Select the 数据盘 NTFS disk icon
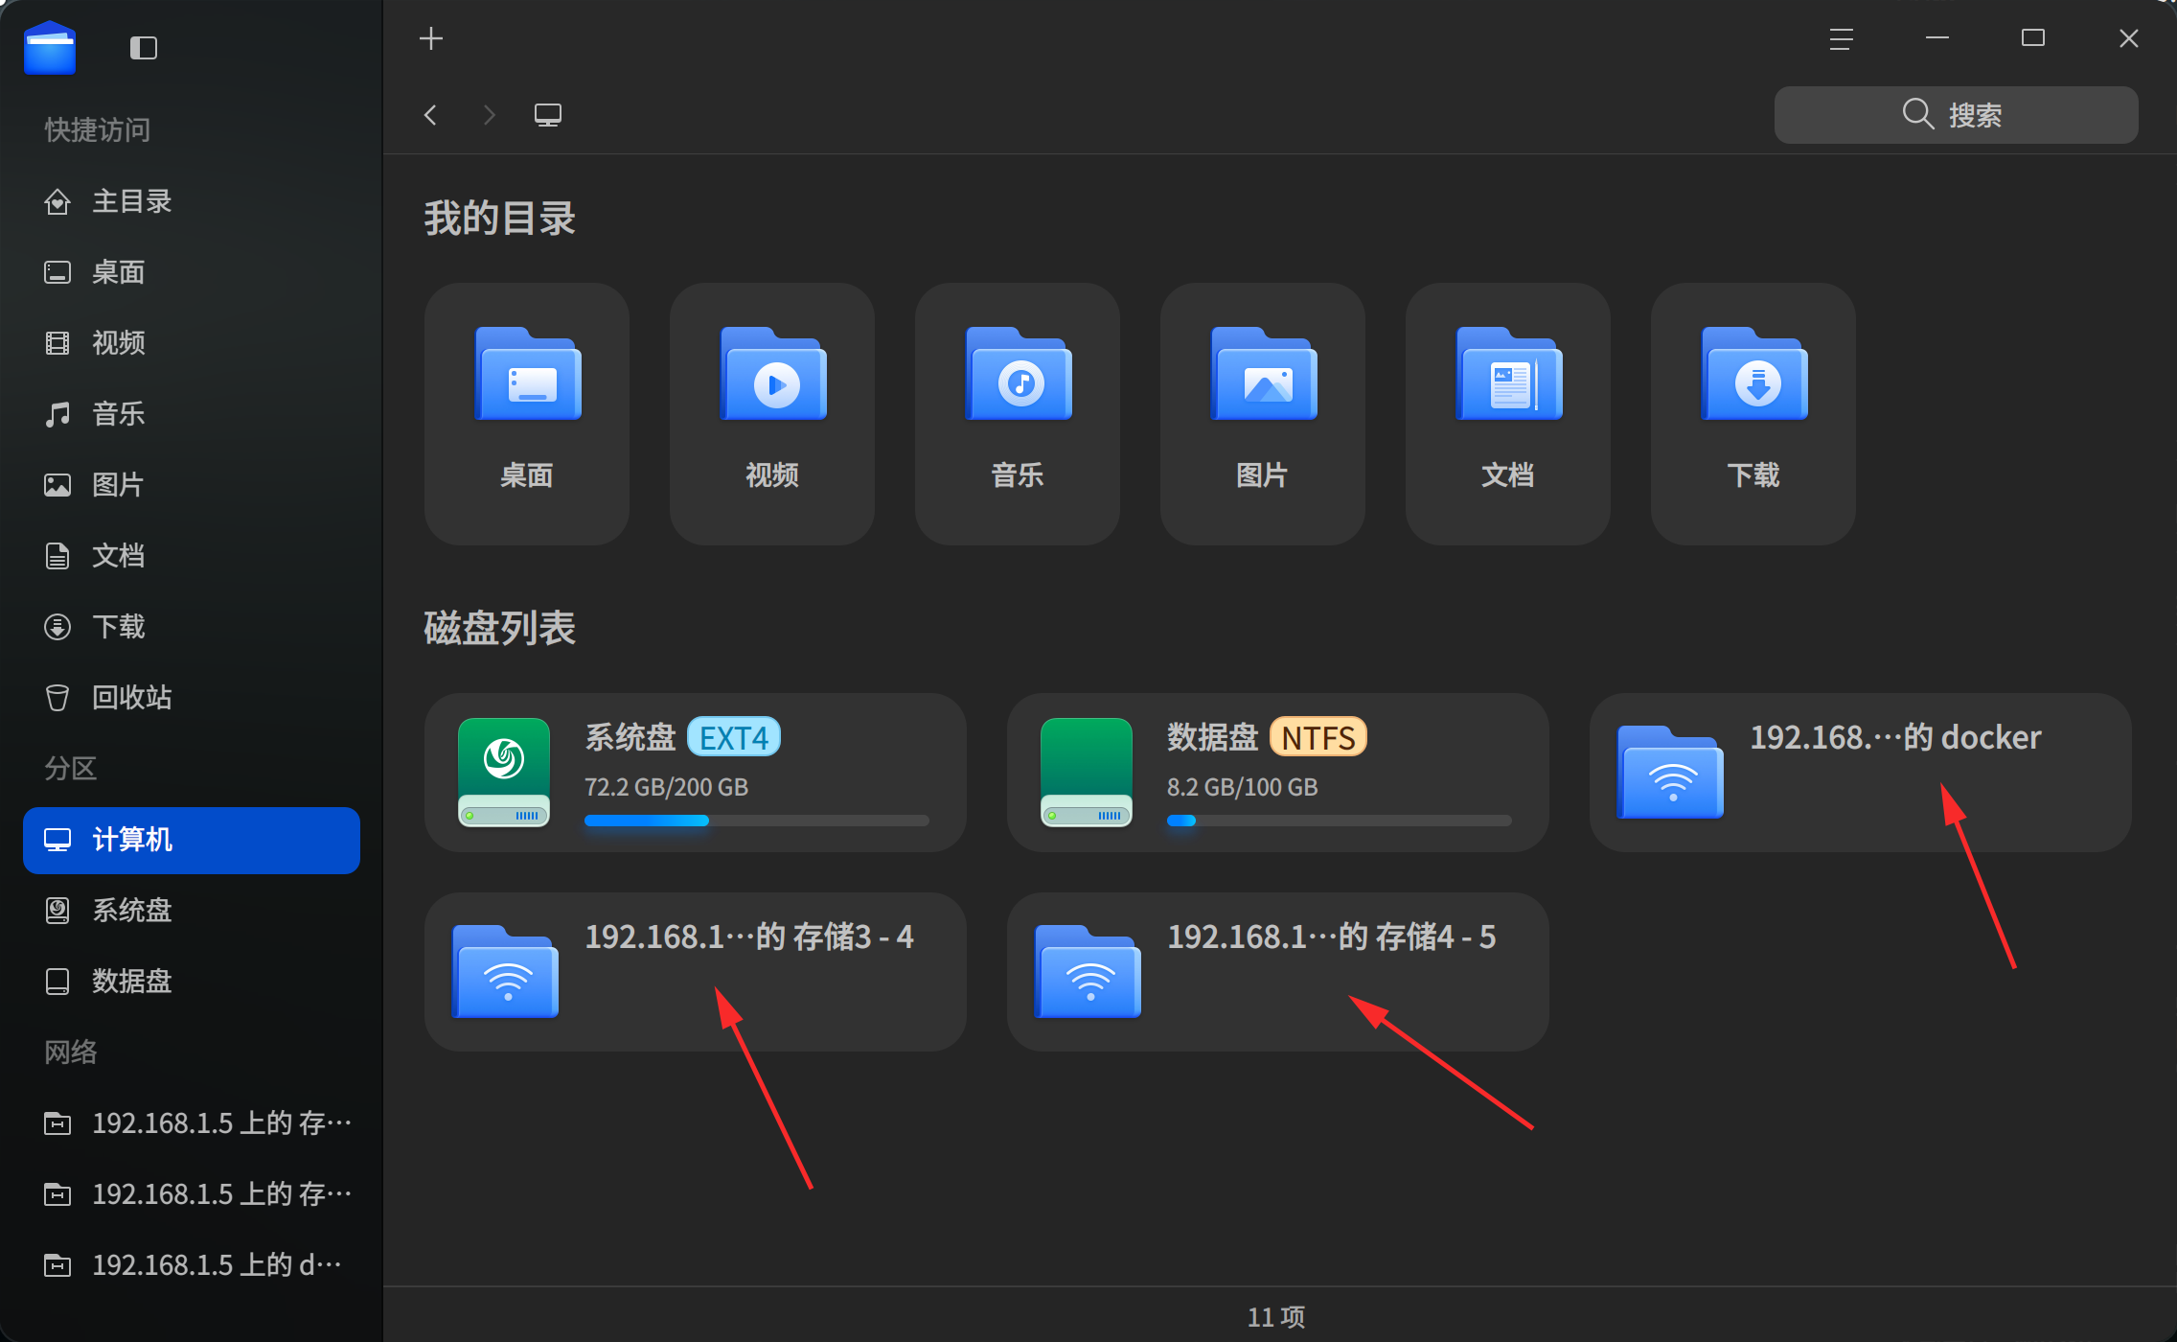Screen dimensions: 2177x1342 (x=1087, y=773)
